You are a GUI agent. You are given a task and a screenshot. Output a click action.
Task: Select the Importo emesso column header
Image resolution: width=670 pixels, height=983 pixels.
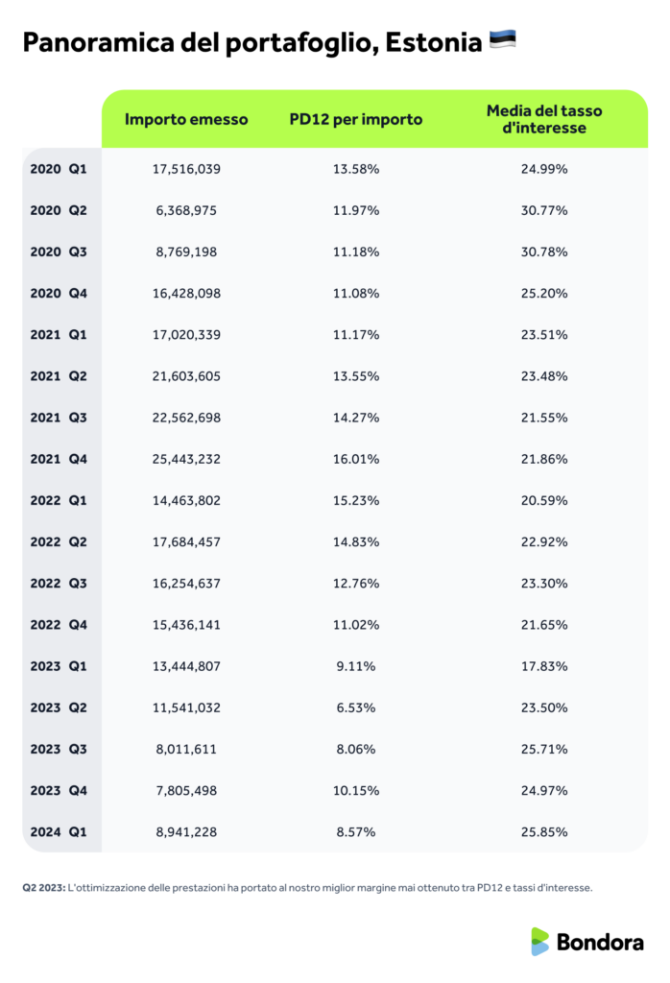pyautogui.click(x=186, y=120)
